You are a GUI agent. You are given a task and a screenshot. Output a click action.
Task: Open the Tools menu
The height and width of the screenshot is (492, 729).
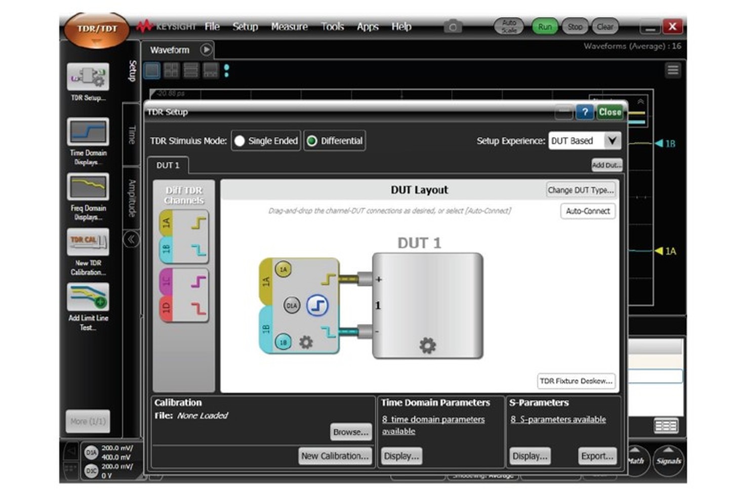[x=333, y=26]
